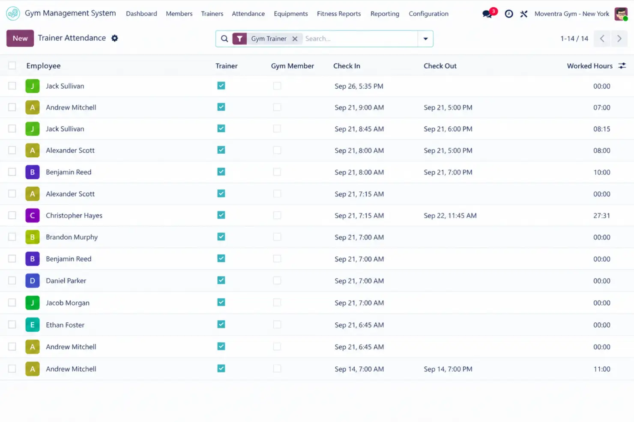
Task: Sort by the Worked Hours column header
Action: (589, 66)
